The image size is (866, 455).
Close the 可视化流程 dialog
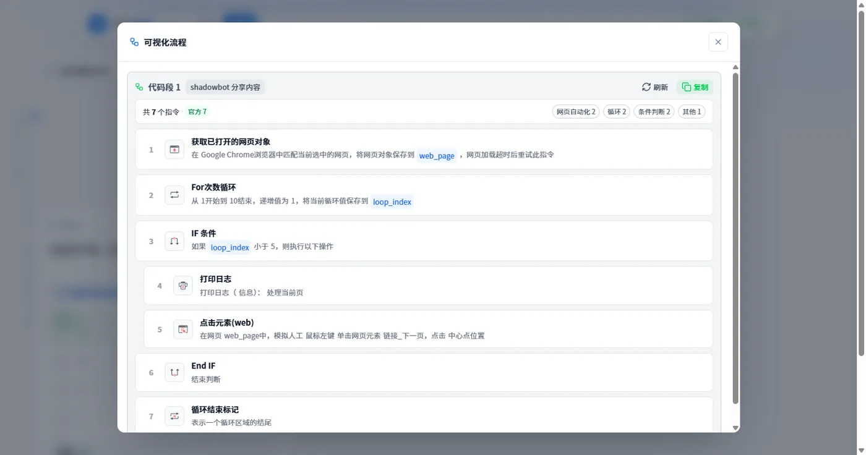pos(718,42)
